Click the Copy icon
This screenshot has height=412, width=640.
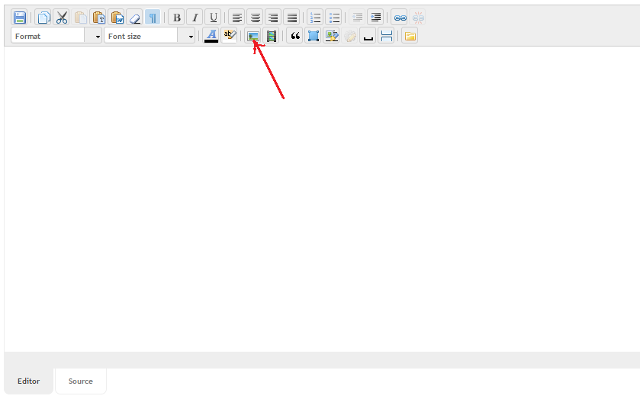(43, 18)
